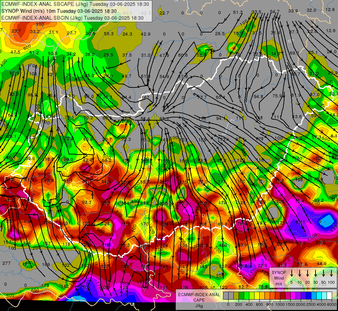The height and width of the screenshot is (311, 338).
Task: Click the 'ECMWF-INDEX-ANAL' label in CAPE legend
Action: (199, 295)
